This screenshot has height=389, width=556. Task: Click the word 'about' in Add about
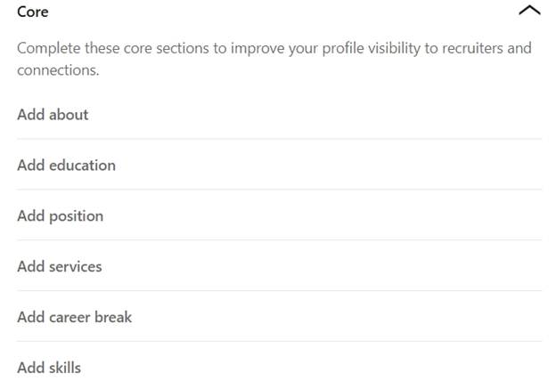click(x=69, y=115)
